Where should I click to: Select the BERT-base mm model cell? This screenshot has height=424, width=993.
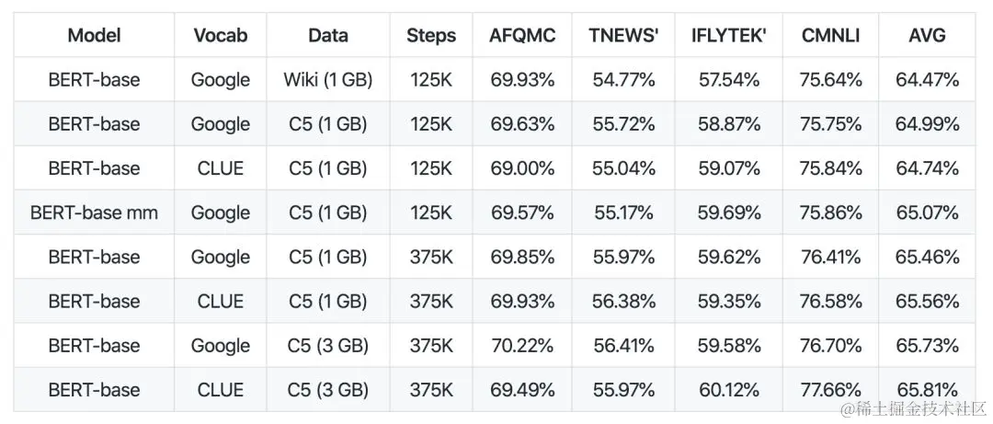point(94,213)
